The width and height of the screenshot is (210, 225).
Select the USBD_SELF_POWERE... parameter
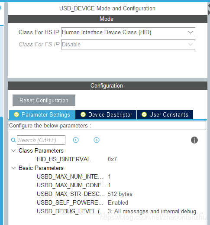[x=70, y=203]
